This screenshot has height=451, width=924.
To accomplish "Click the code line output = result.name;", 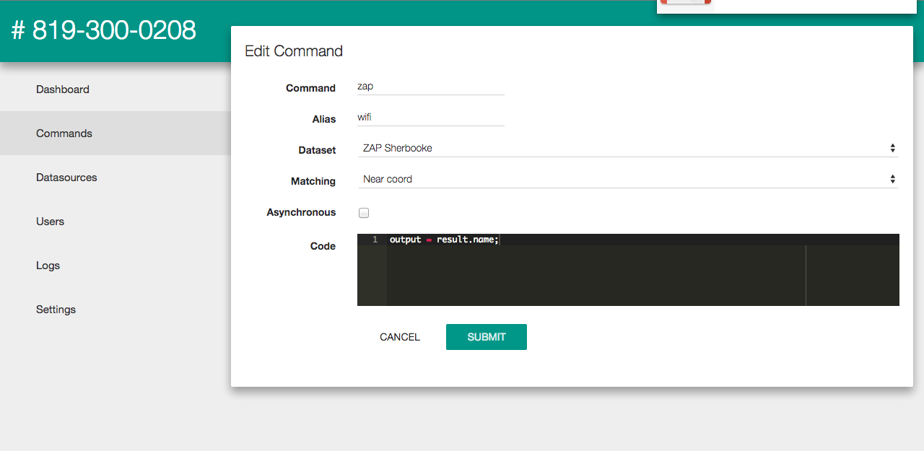I will coord(444,240).
